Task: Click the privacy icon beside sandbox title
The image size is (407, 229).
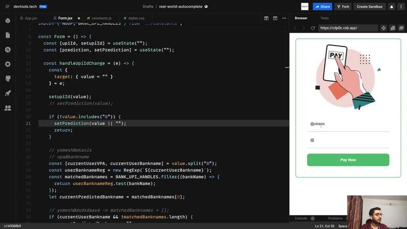Action: pos(206,6)
